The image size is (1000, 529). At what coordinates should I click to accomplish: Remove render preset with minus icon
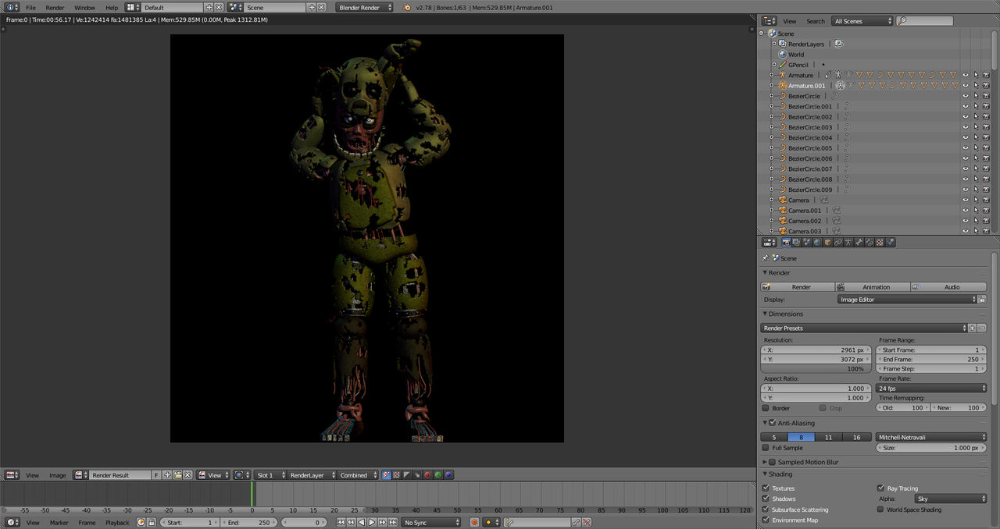[982, 328]
